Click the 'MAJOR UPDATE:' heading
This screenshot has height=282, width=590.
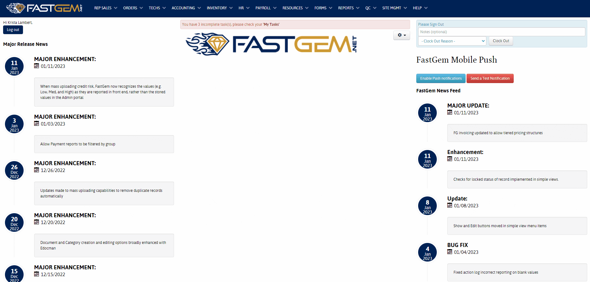[468, 106]
